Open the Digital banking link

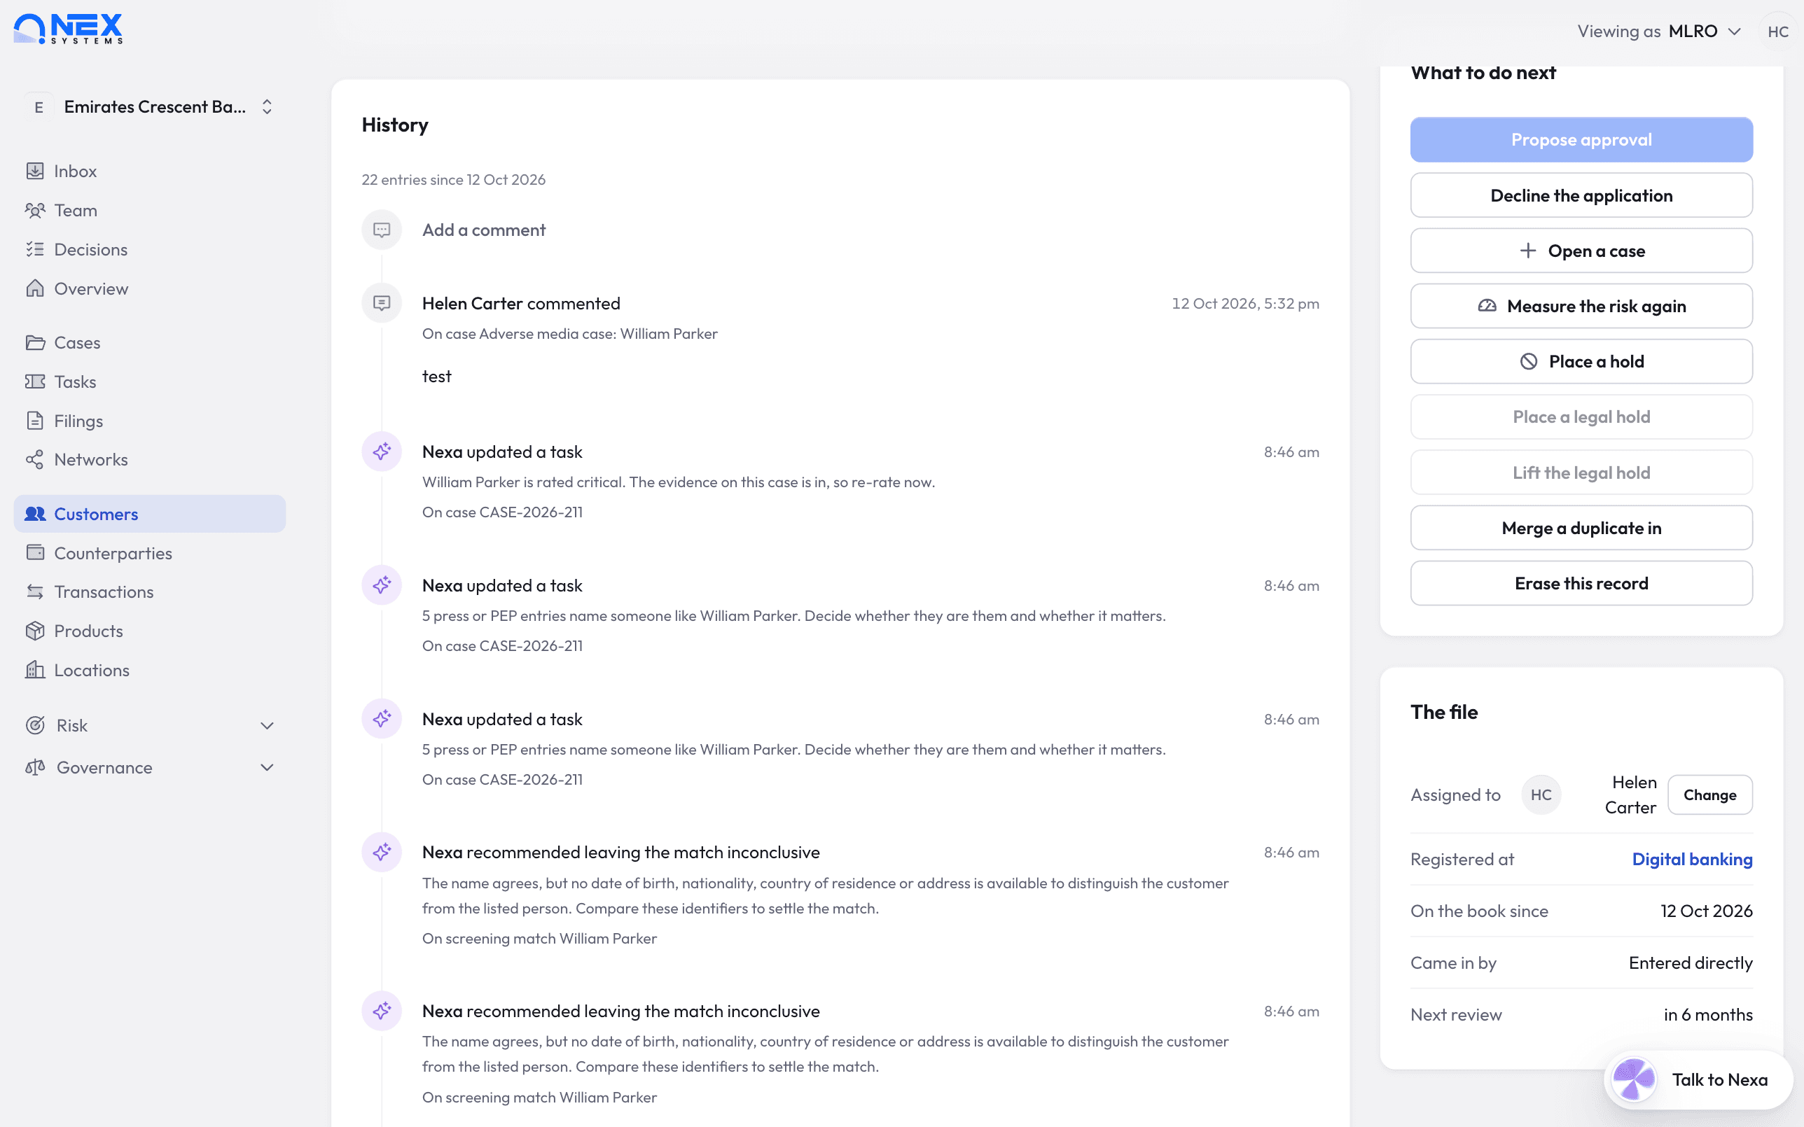1692,859
